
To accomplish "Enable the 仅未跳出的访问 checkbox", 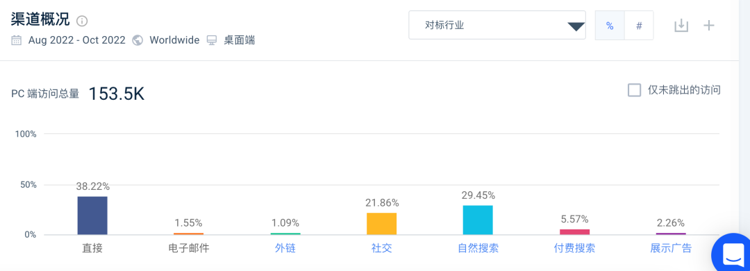I will 634,90.
